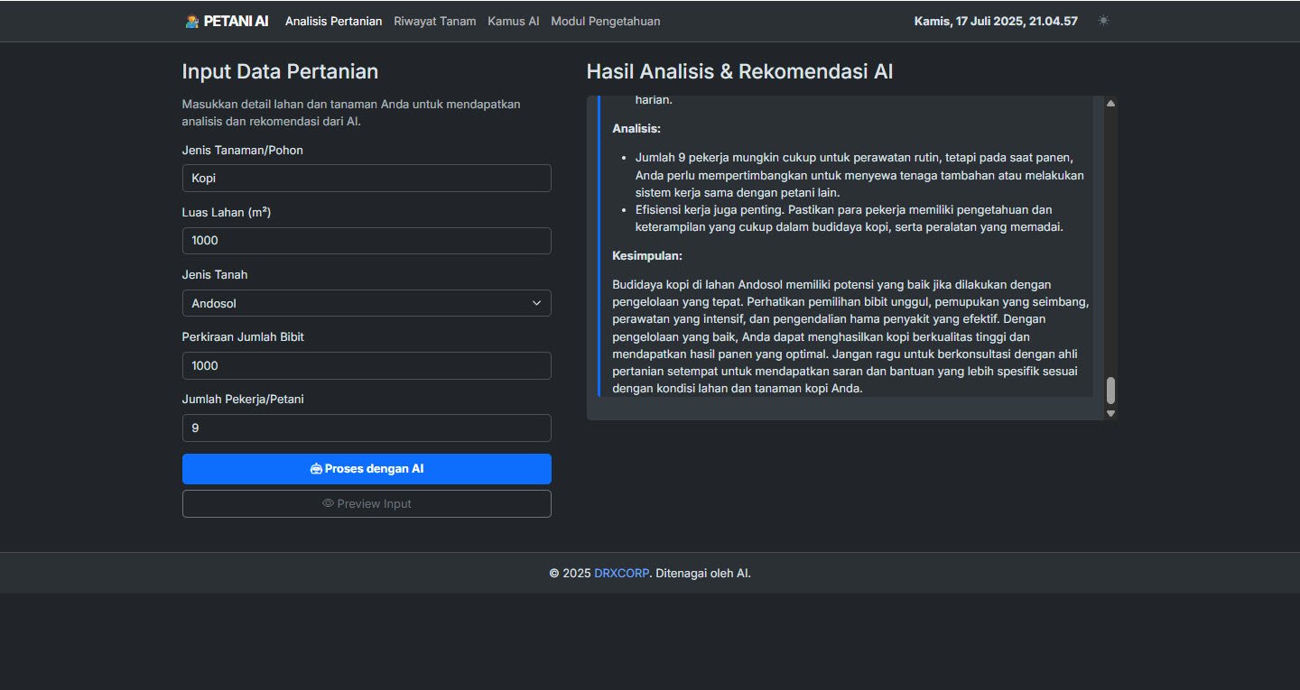Click the Perkiraan Jumlah Bibit field

[x=367, y=365]
